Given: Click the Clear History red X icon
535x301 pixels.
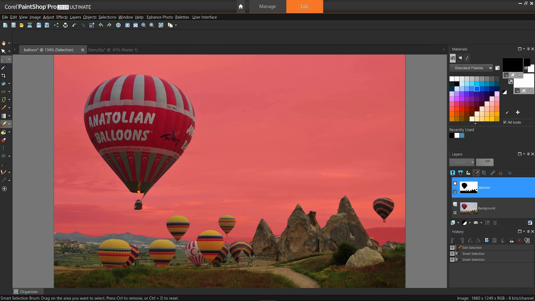Looking at the screenshot, I should pyautogui.click(x=519, y=240).
